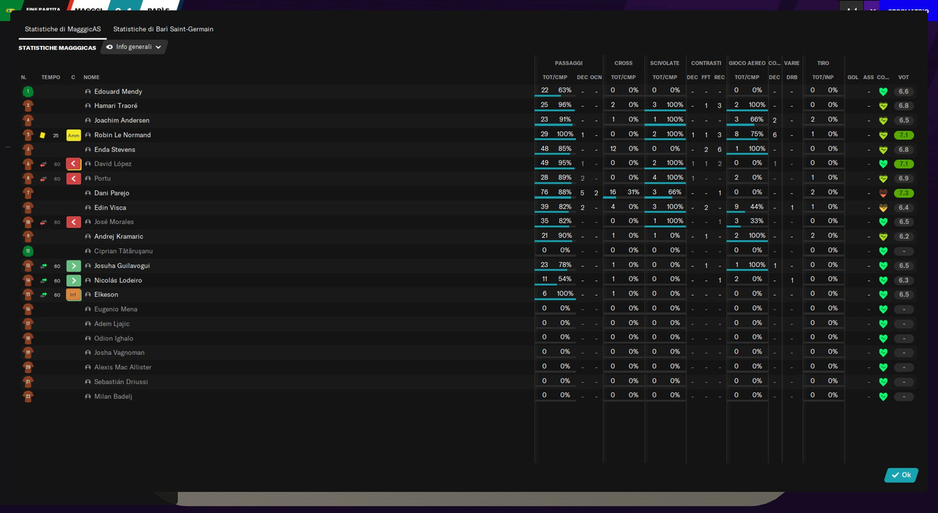
Task: Select the CROSS column group header
Action: click(x=624, y=63)
